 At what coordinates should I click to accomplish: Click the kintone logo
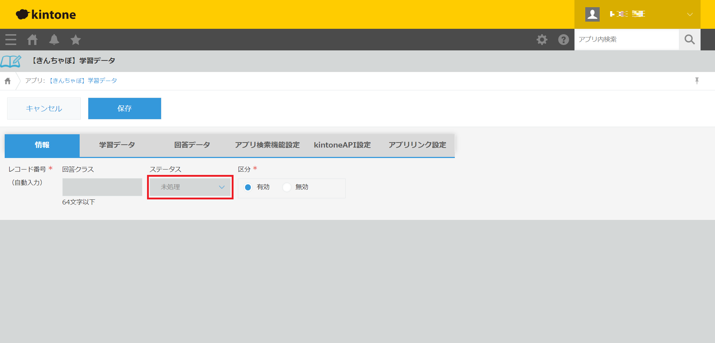(46, 14)
